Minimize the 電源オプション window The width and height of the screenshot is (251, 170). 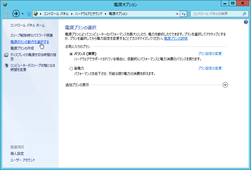pyautogui.click(x=225, y=3)
